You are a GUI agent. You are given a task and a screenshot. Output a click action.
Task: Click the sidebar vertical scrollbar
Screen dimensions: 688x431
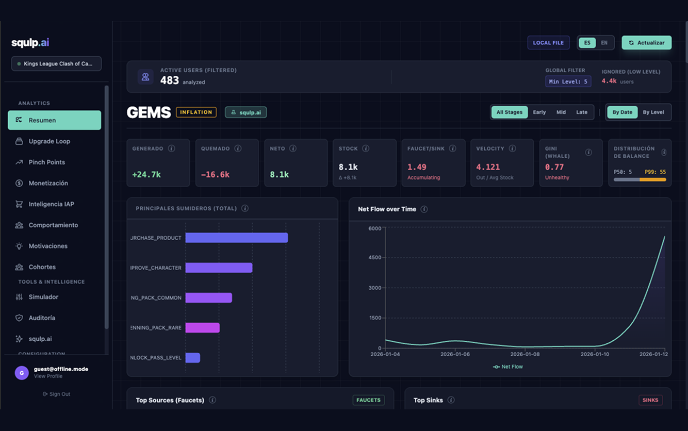tap(107, 206)
